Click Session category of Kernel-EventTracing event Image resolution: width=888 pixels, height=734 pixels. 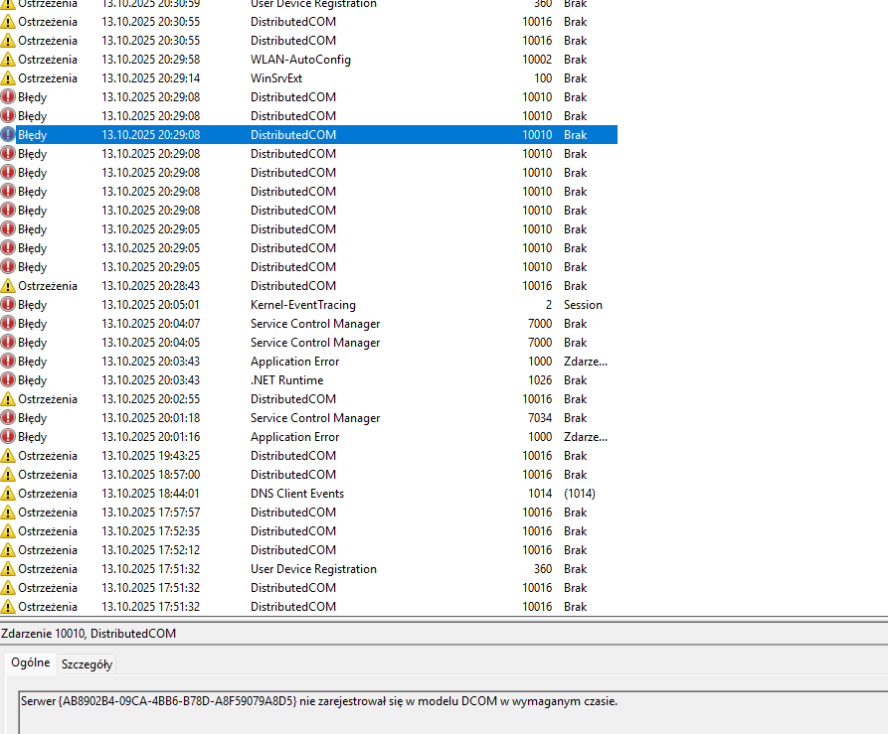tap(583, 305)
